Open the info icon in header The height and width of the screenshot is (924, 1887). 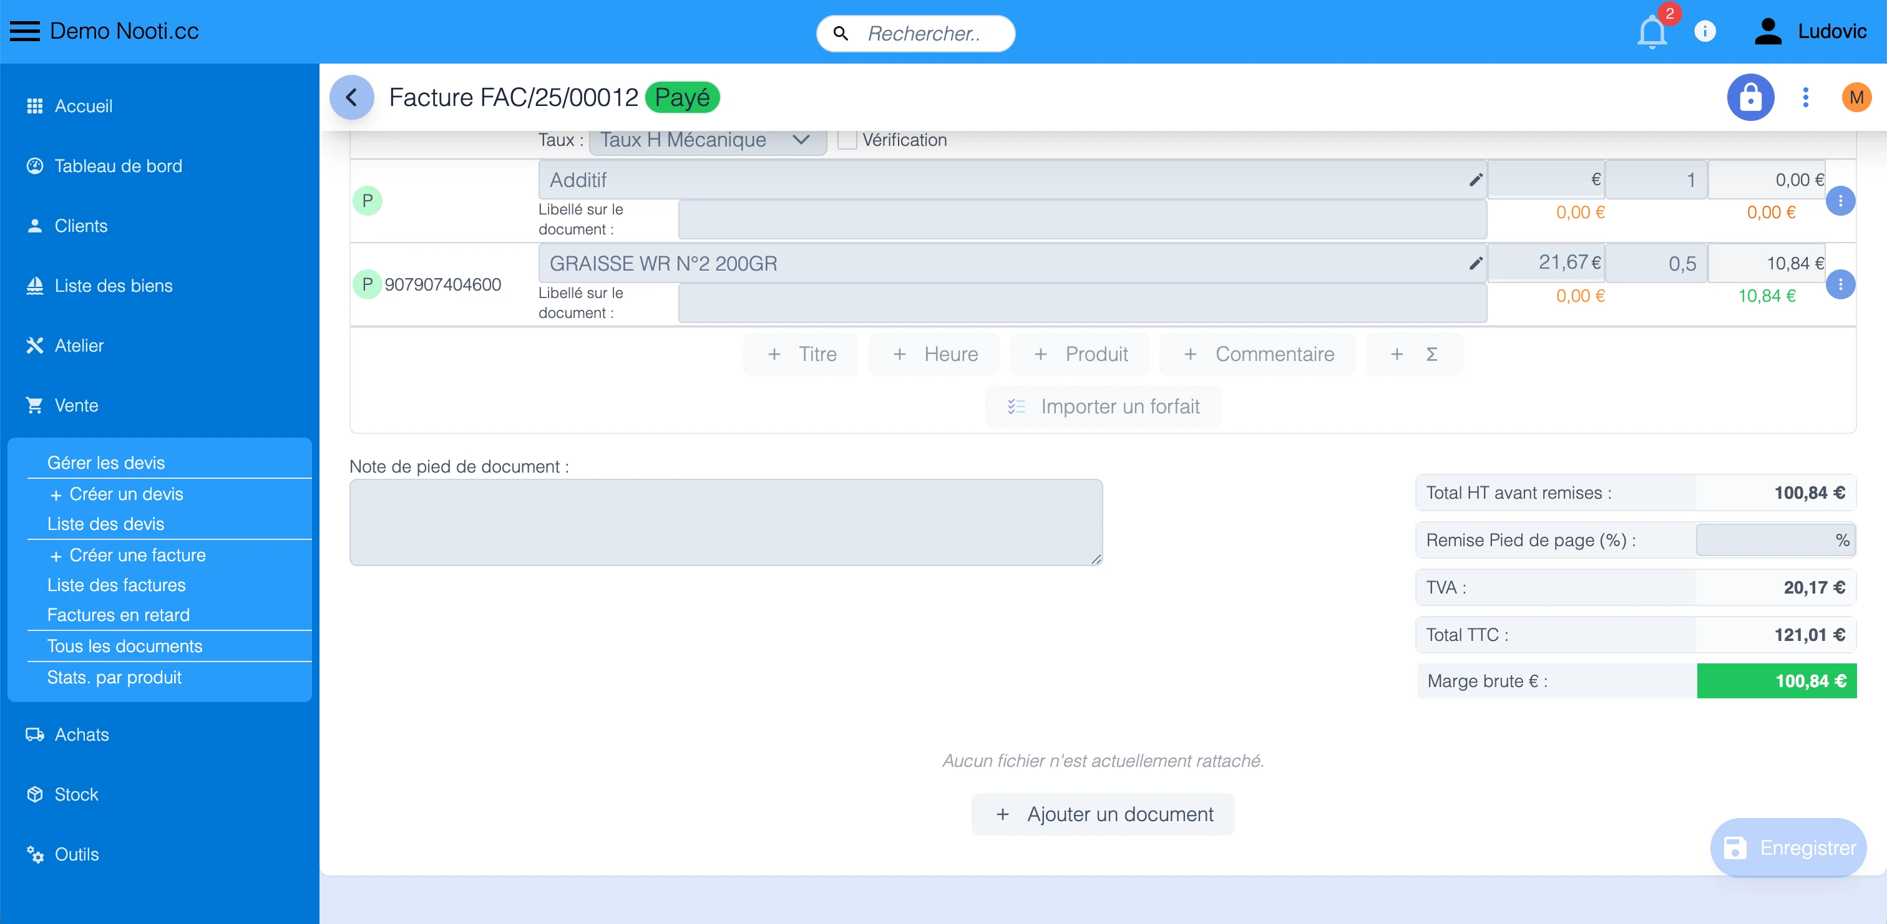(x=1705, y=31)
